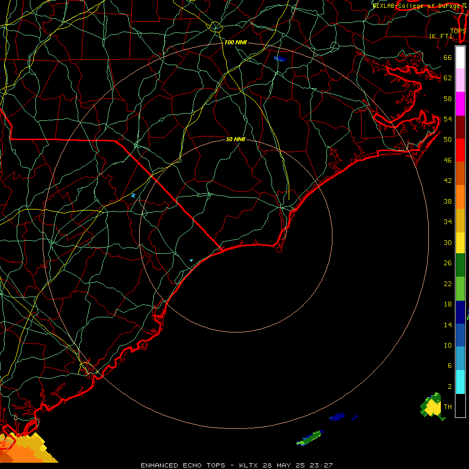Image resolution: width=469 pixels, height=469 pixels.
Task: Click the tiny cyan echo near the coastline
Action: point(191,261)
